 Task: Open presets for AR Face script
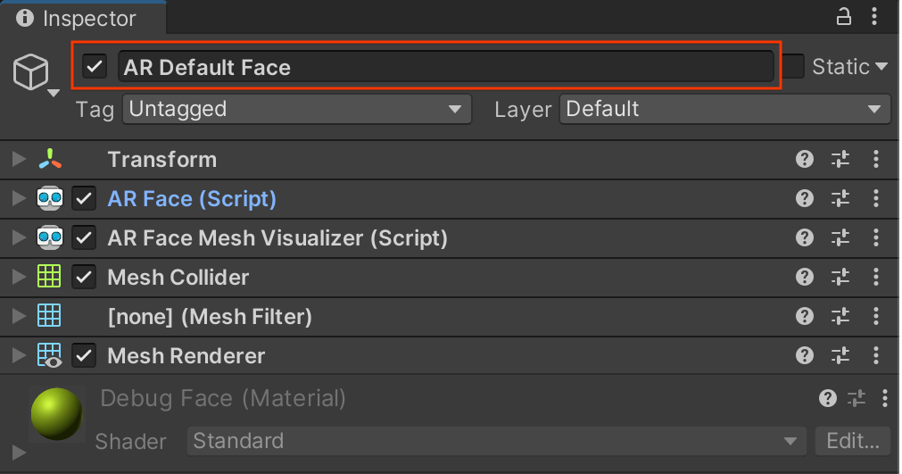point(840,199)
